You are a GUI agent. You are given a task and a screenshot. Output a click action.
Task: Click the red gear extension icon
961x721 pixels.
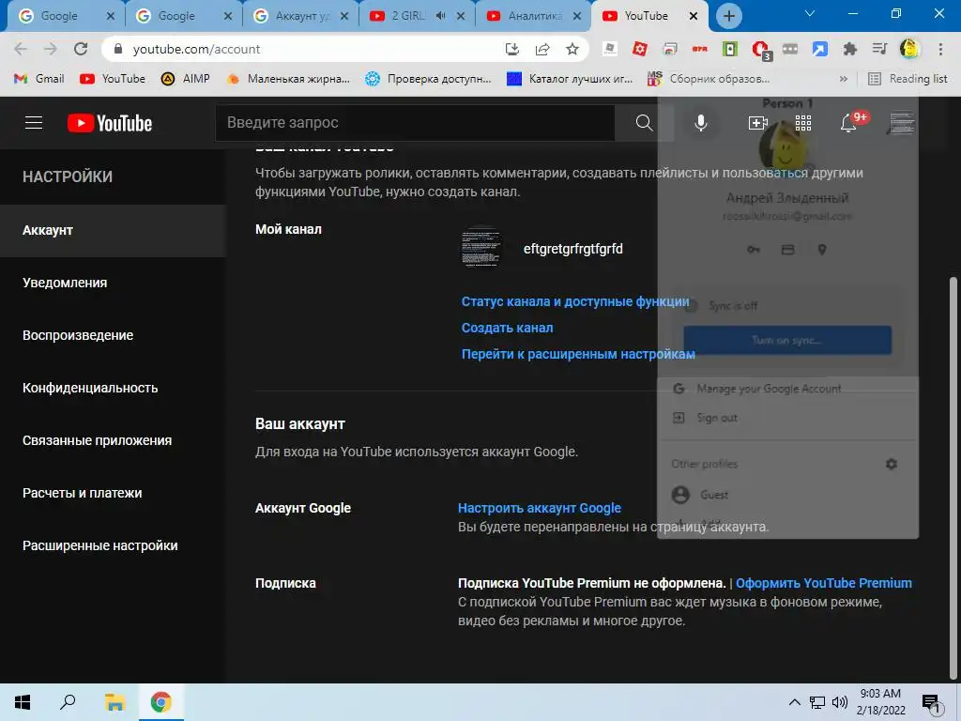tap(640, 49)
